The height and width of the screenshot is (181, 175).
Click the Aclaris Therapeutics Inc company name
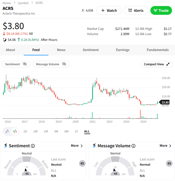click(x=19, y=13)
